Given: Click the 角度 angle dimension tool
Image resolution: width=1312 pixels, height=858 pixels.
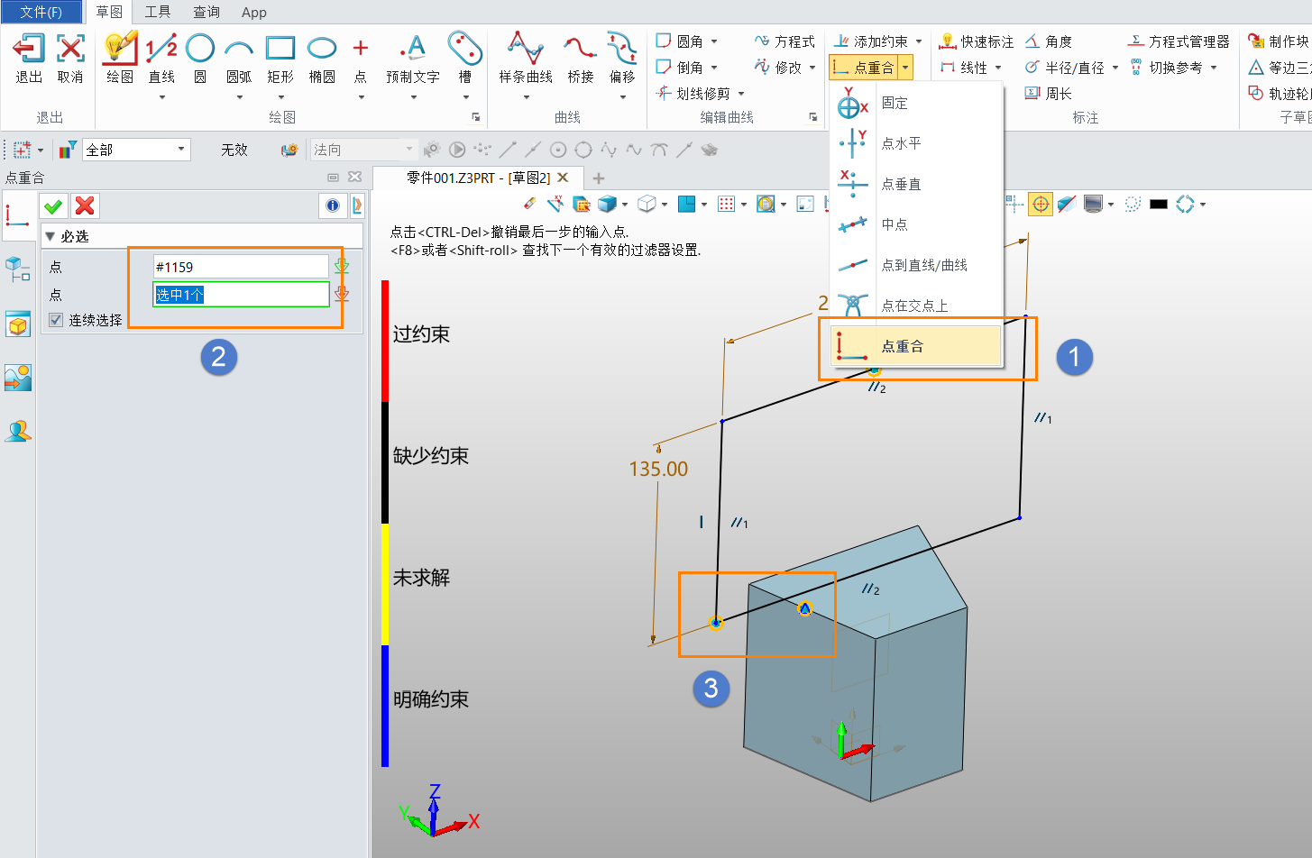Looking at the screenshot, I should [x=1049, y=41].
